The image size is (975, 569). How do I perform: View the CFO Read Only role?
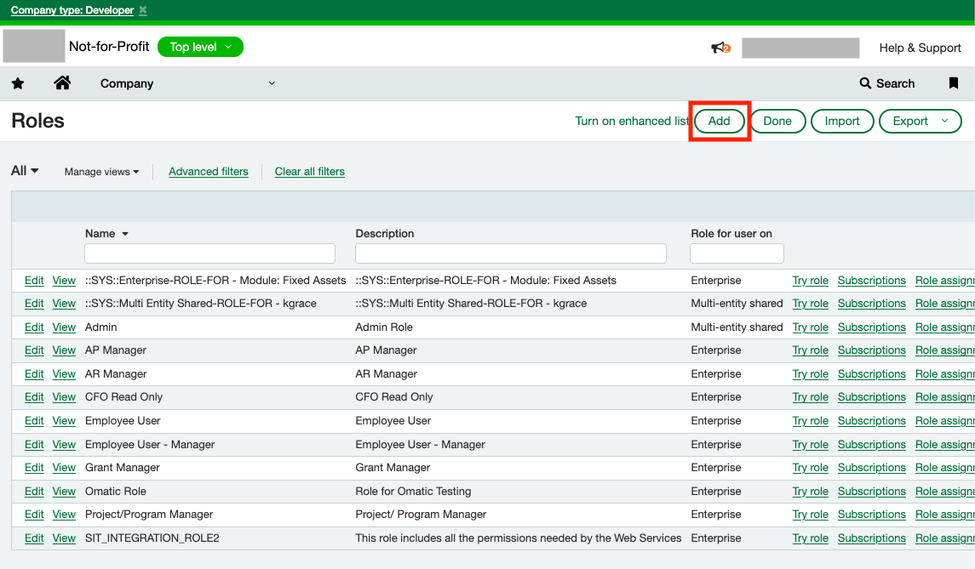(64, 397)
